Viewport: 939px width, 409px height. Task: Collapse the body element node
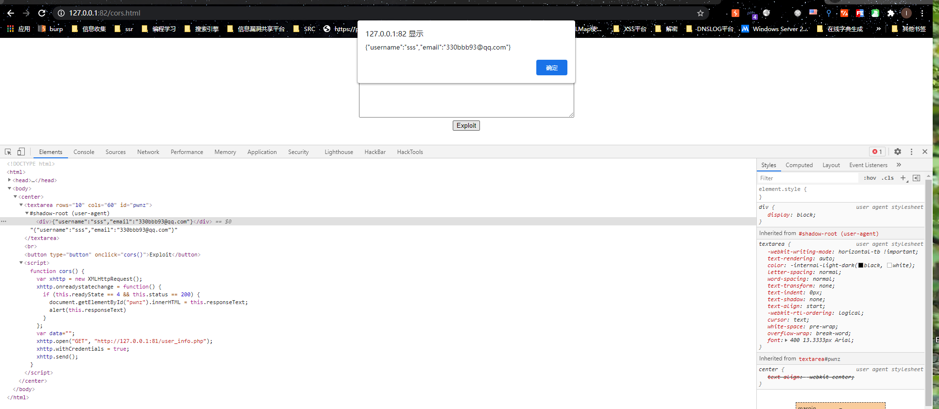click(x=9, y=188)
